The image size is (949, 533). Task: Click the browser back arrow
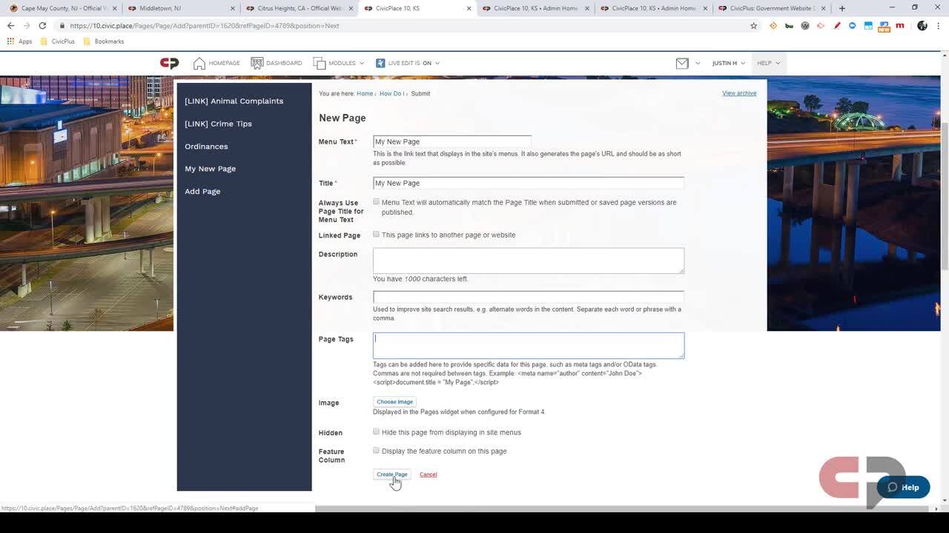[x=10, y=25]
